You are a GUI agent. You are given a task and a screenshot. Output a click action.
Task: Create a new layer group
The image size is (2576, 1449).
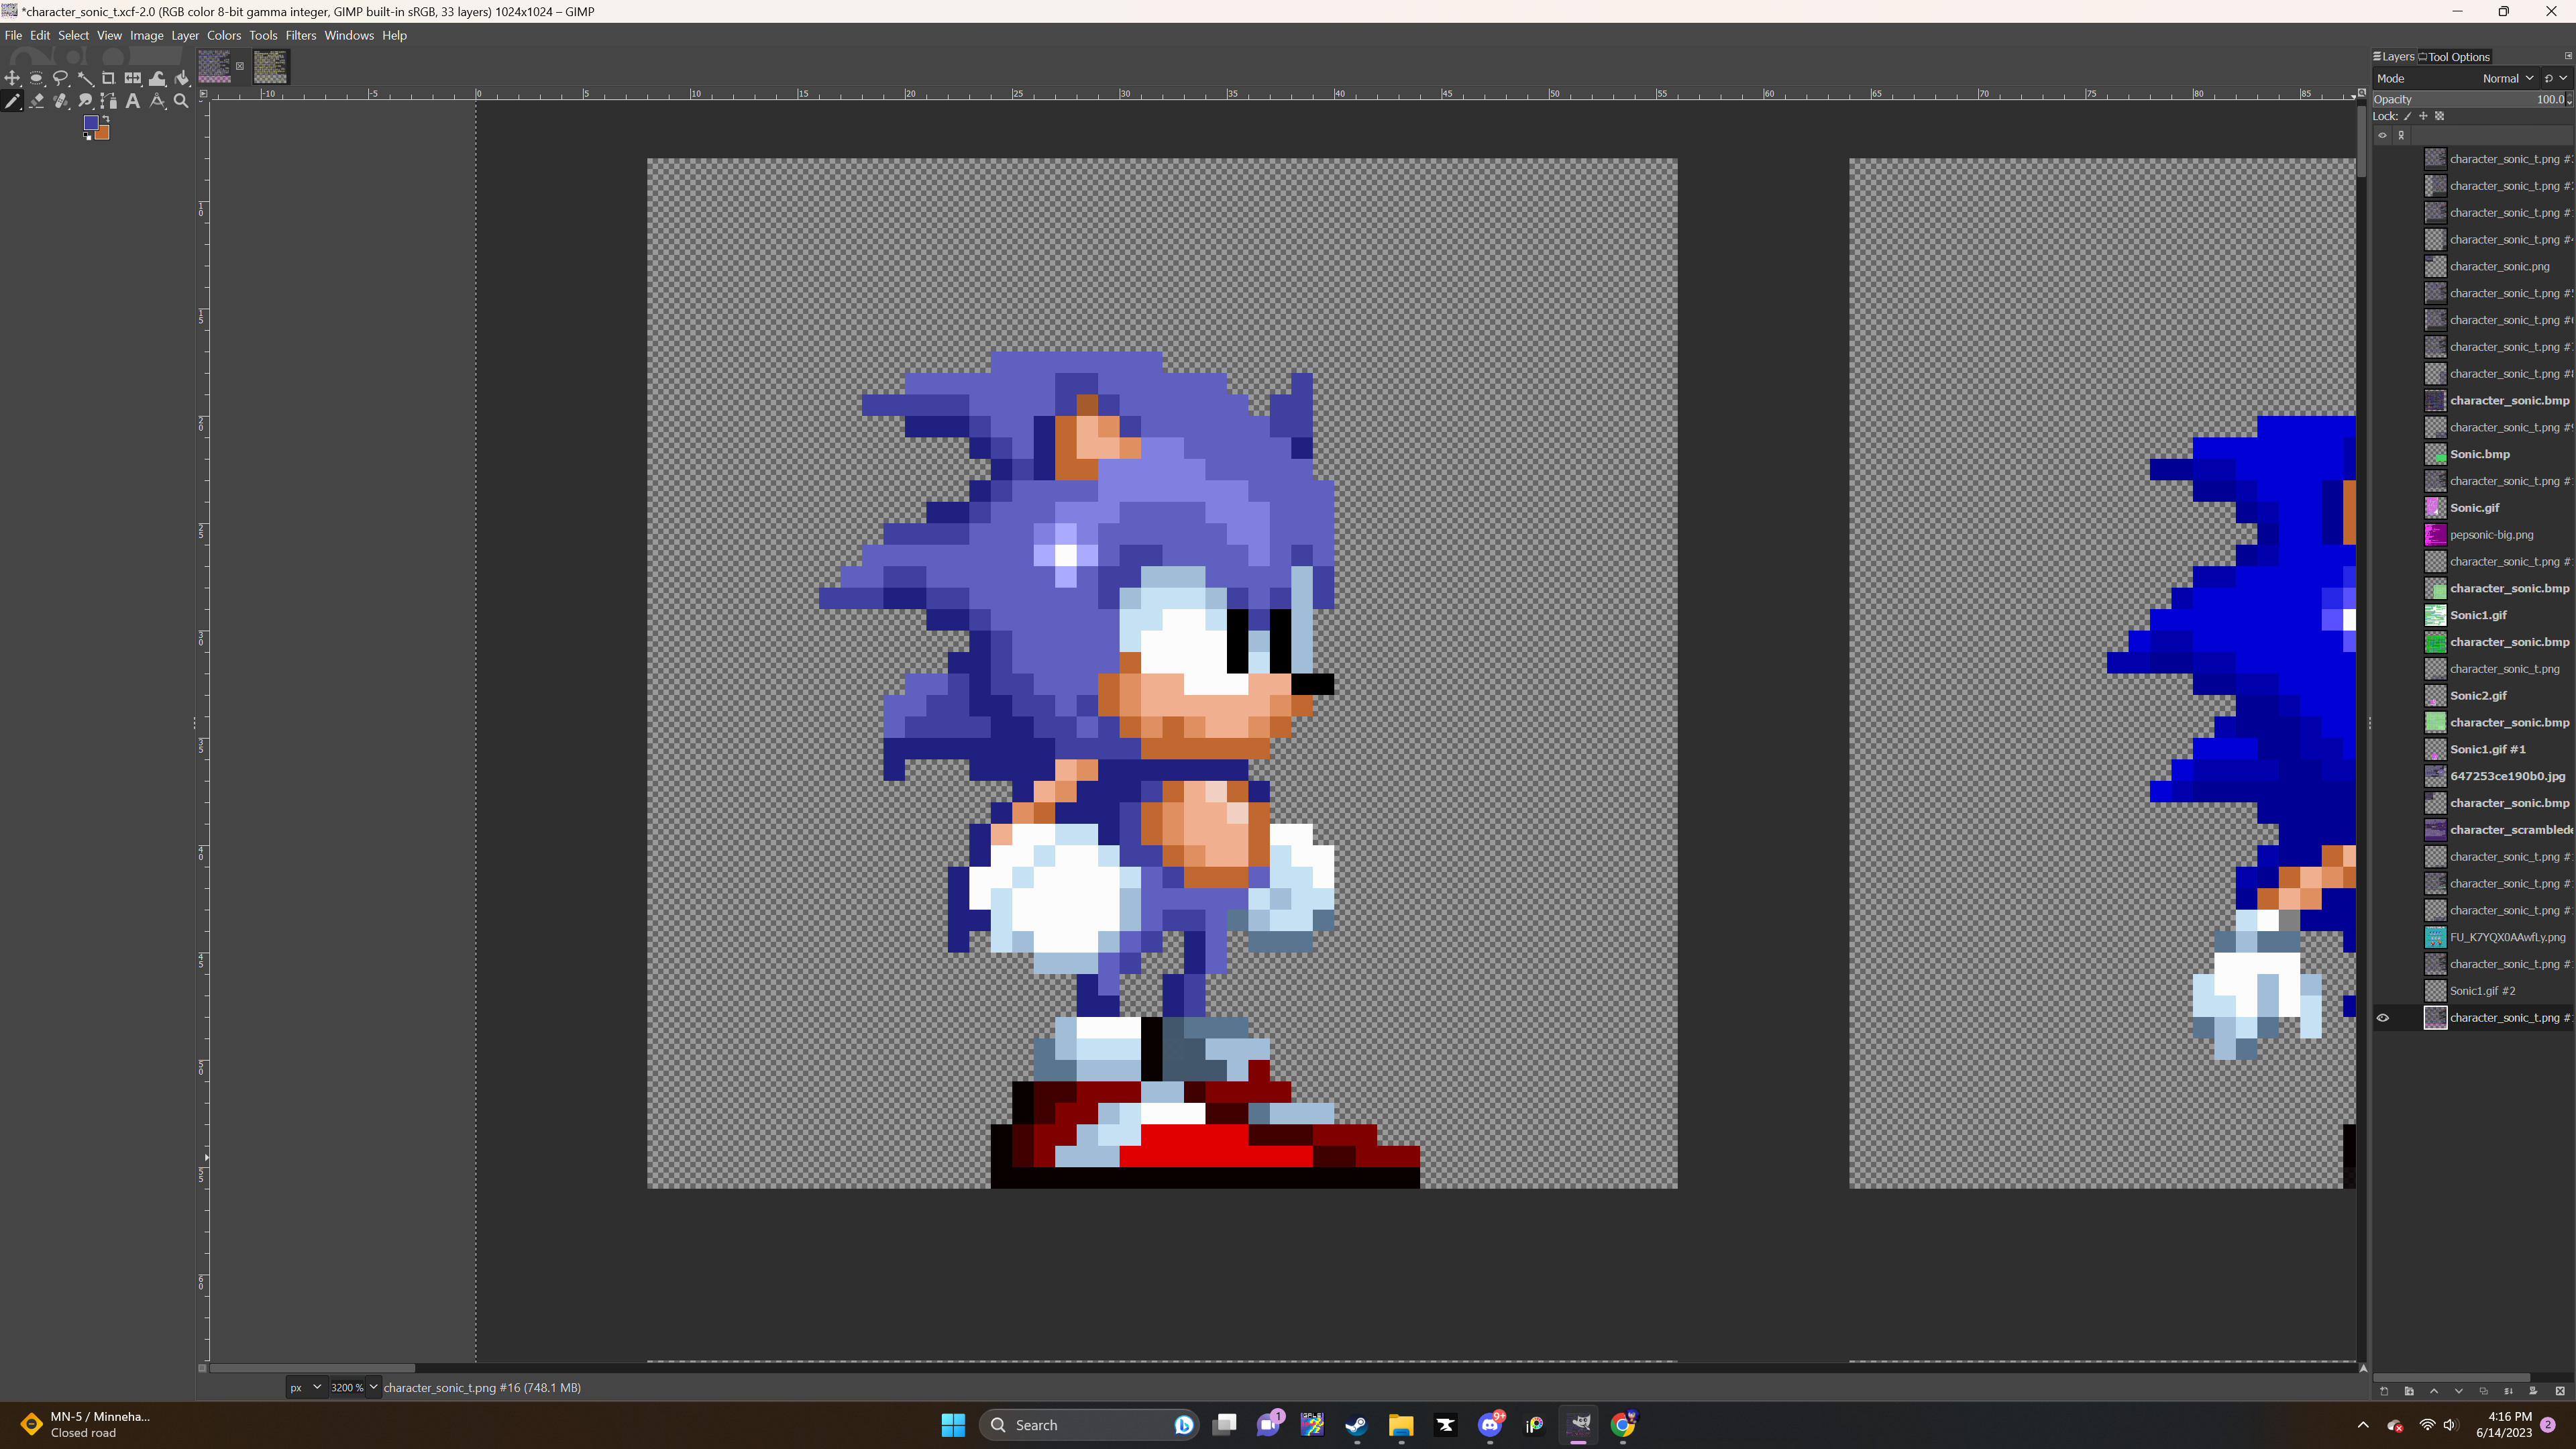click(2409, 1391)
